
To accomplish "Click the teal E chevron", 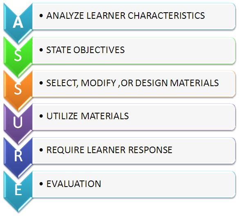I will click(18, 190).
